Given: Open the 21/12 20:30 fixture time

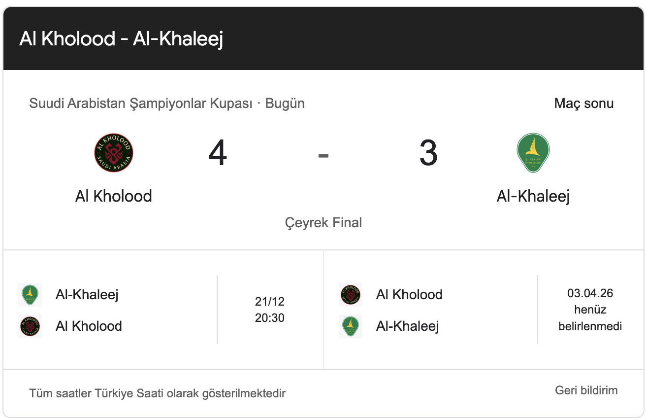Looking at the screenshot, I should point(270,310).
